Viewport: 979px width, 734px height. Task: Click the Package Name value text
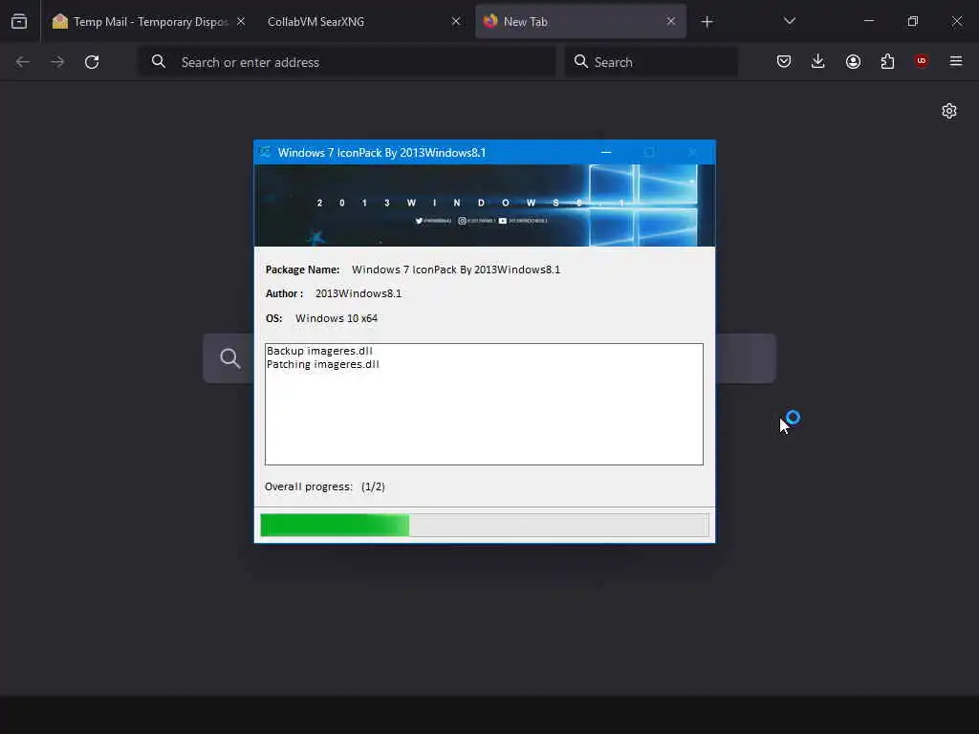(x=456, y=270)
